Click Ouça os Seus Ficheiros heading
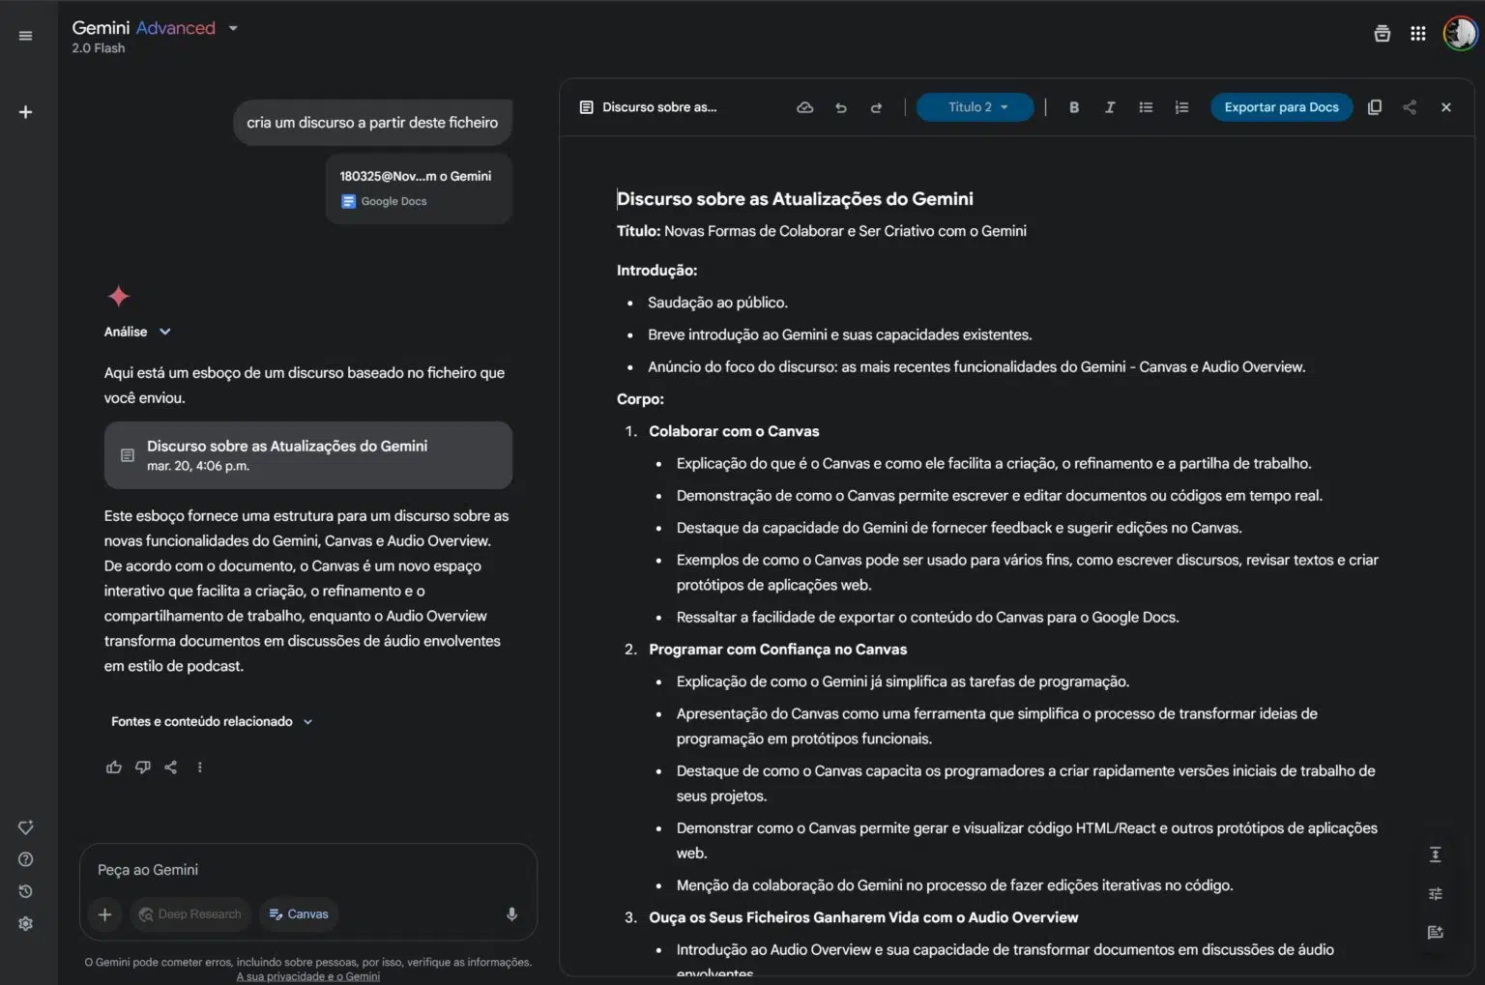The height and width of the screenshot is (985, 1485). click(x=863, y=917)
